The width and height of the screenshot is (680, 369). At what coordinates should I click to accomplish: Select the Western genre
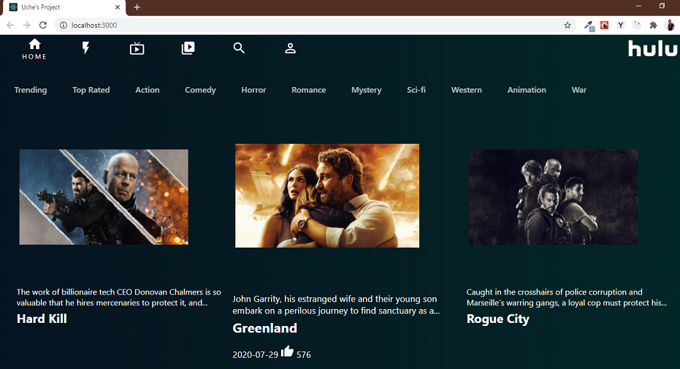(467, 90)
